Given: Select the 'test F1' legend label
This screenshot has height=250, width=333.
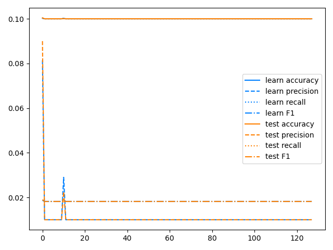Looking at the screenshot, I should (279, 156).
